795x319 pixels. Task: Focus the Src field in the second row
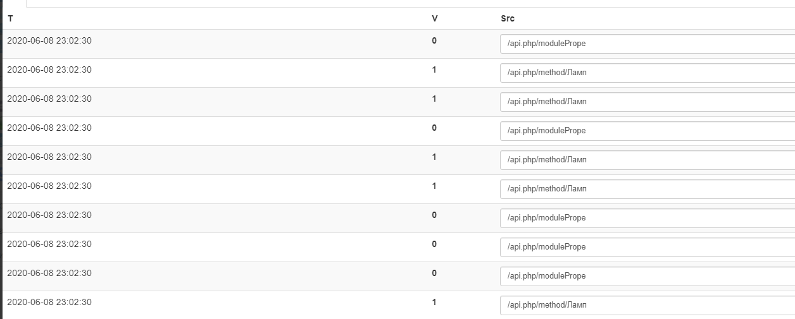646,73
